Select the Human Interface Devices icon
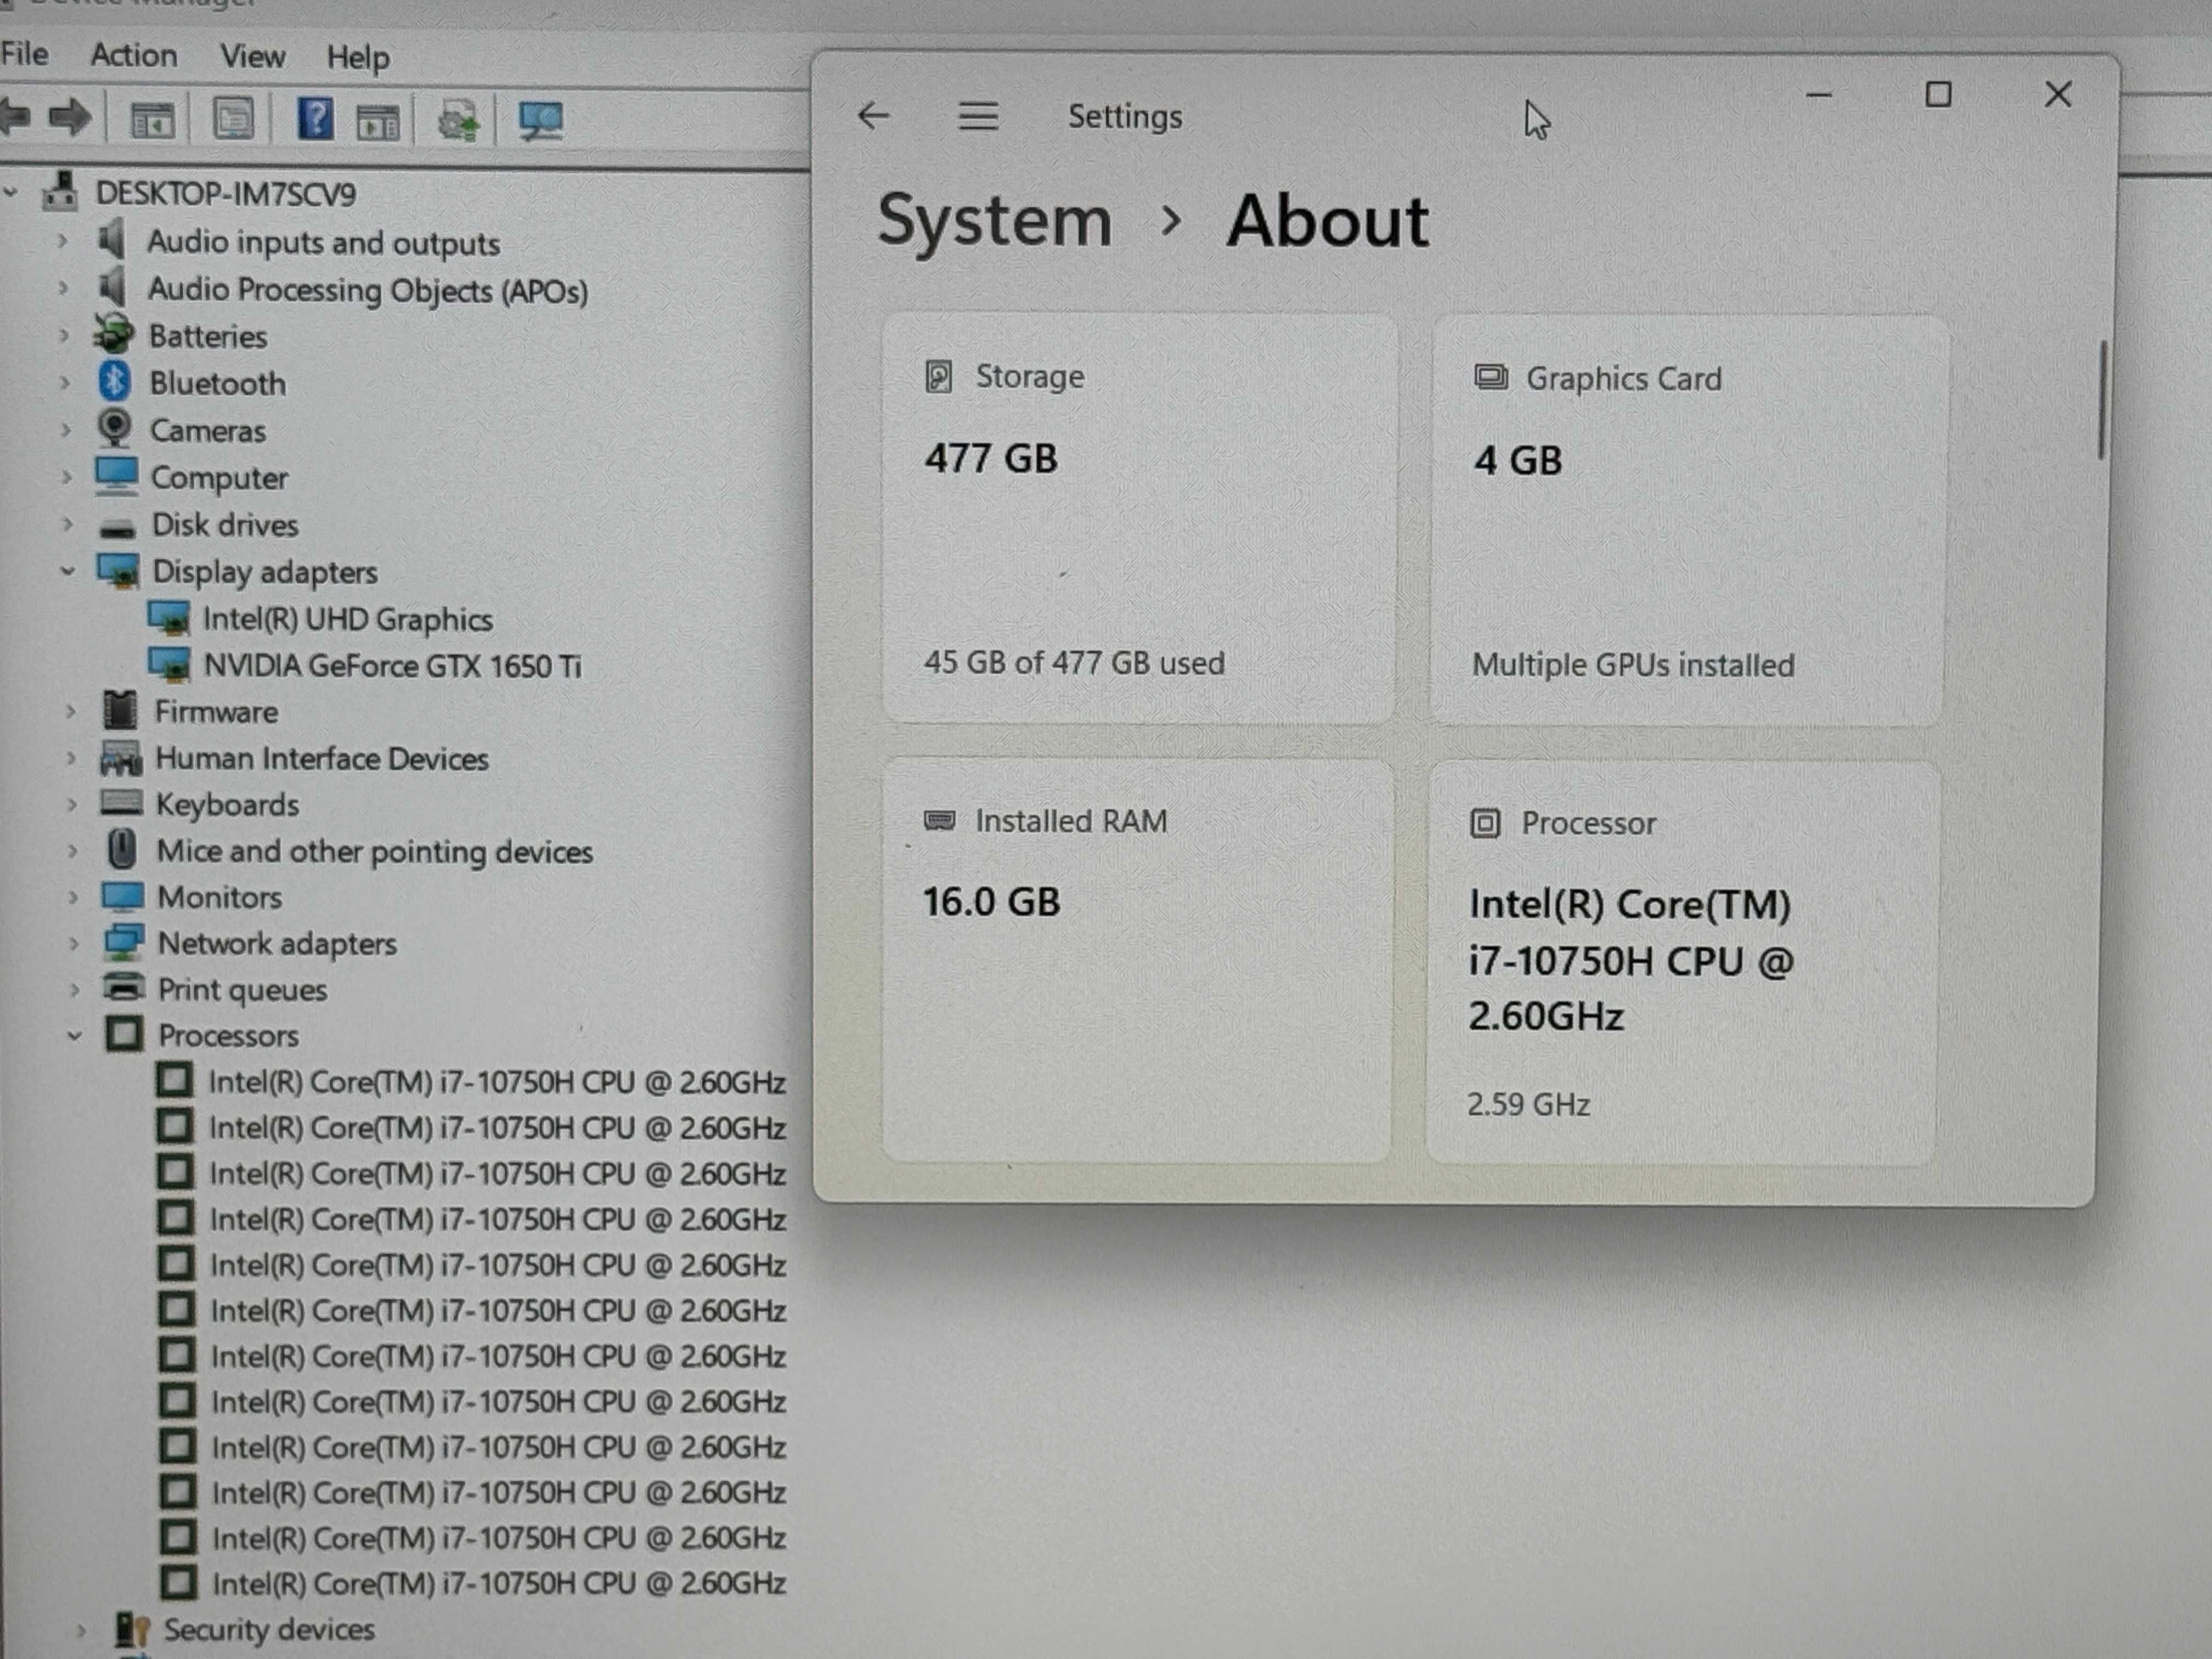The width and height of the screenshot is (2212, 1659). click(121, 759)
